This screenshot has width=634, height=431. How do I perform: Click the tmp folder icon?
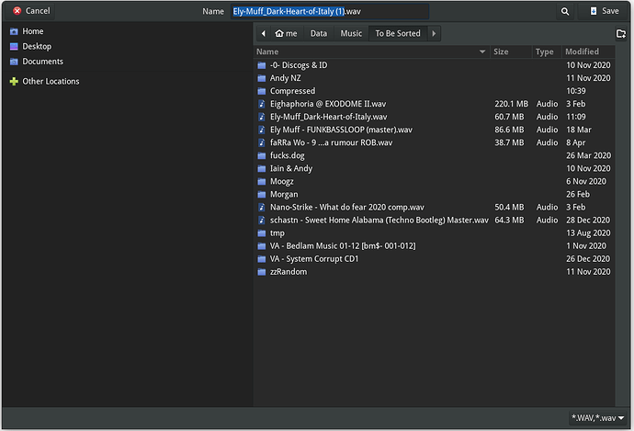point(262,233)
